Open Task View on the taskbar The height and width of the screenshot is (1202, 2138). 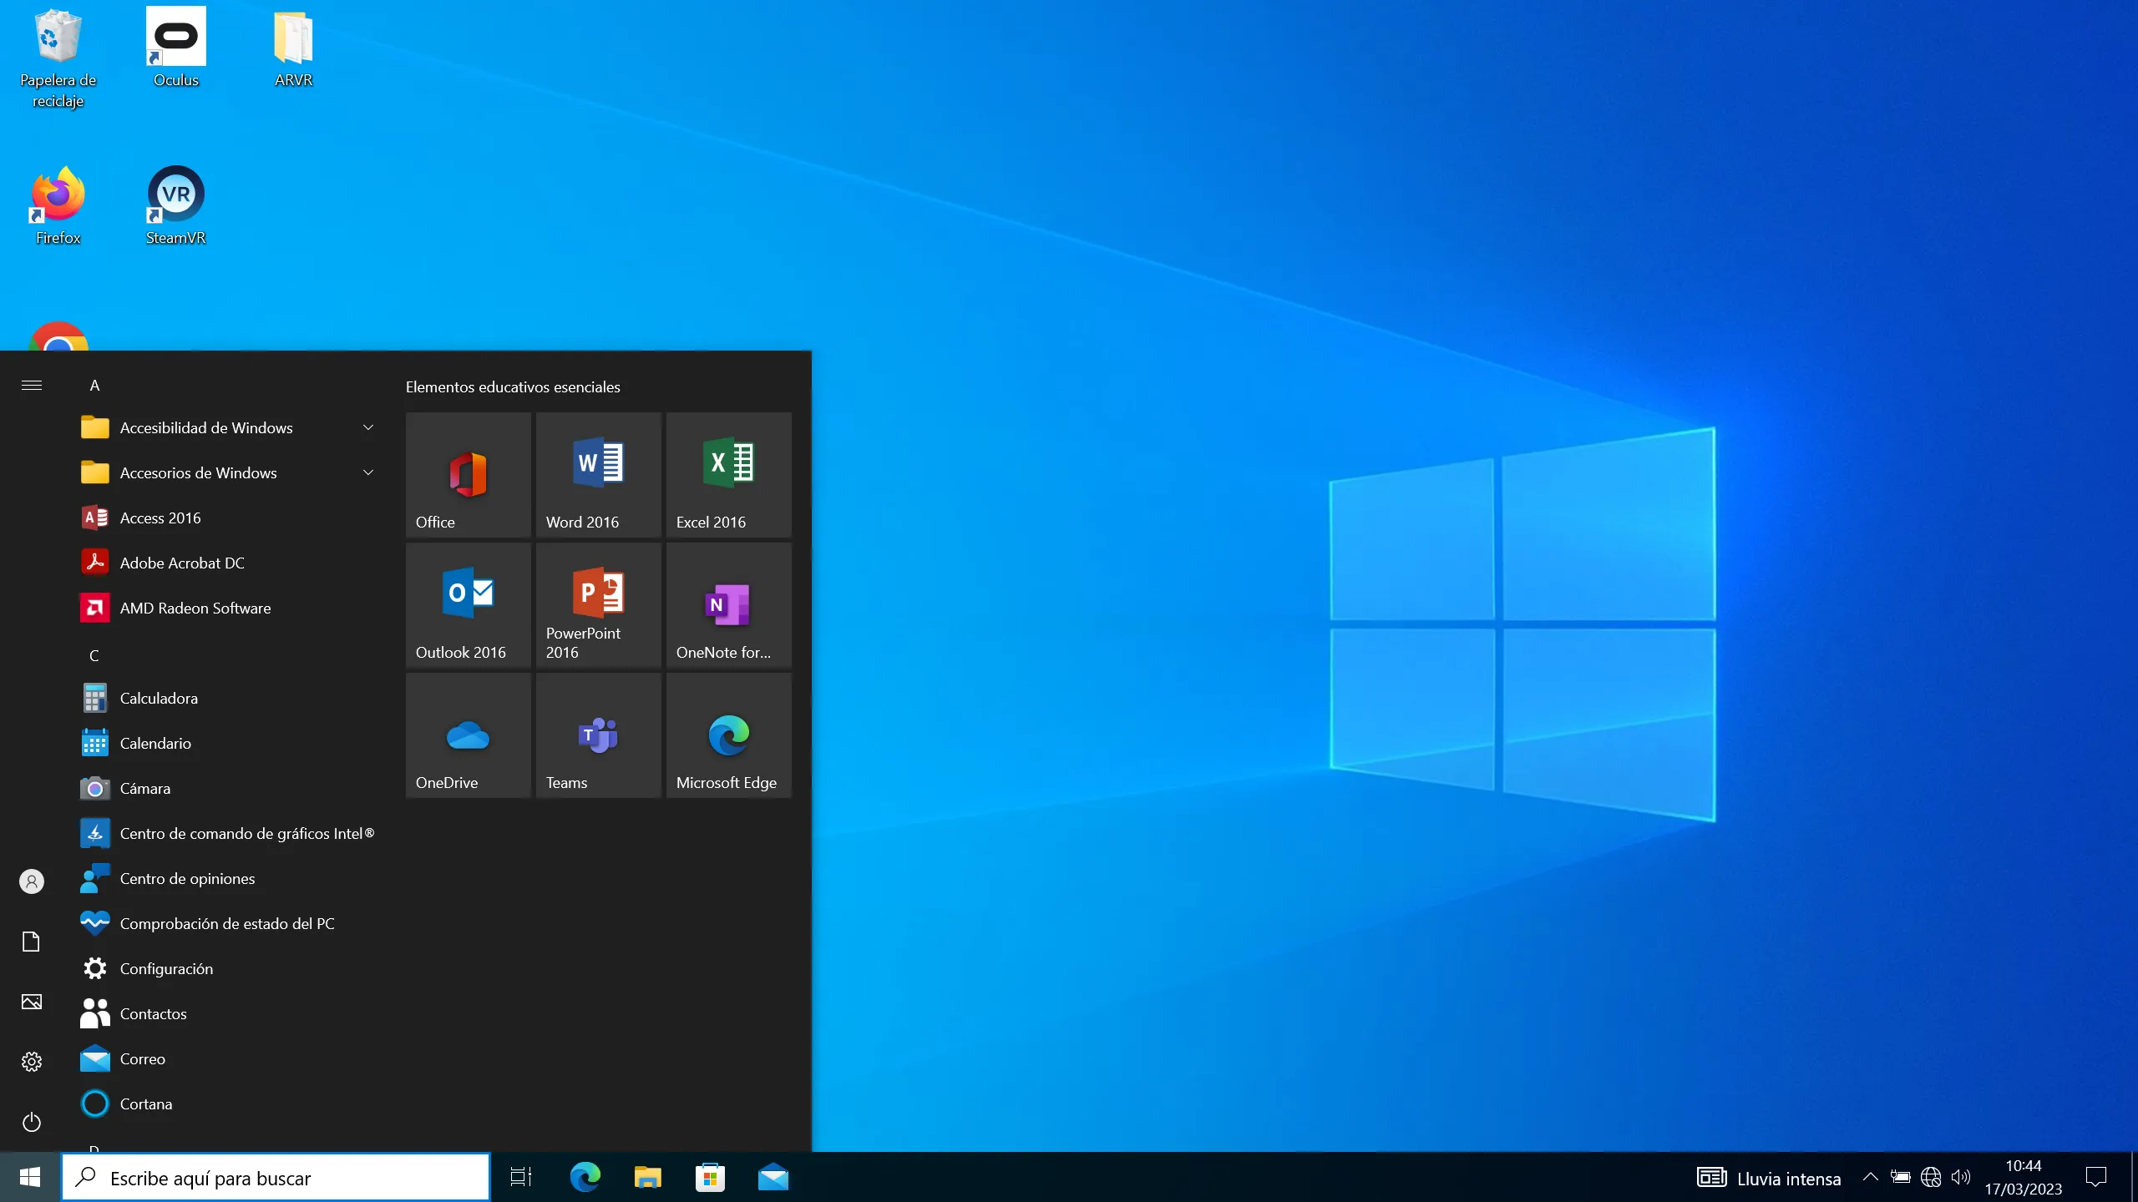521,1178
